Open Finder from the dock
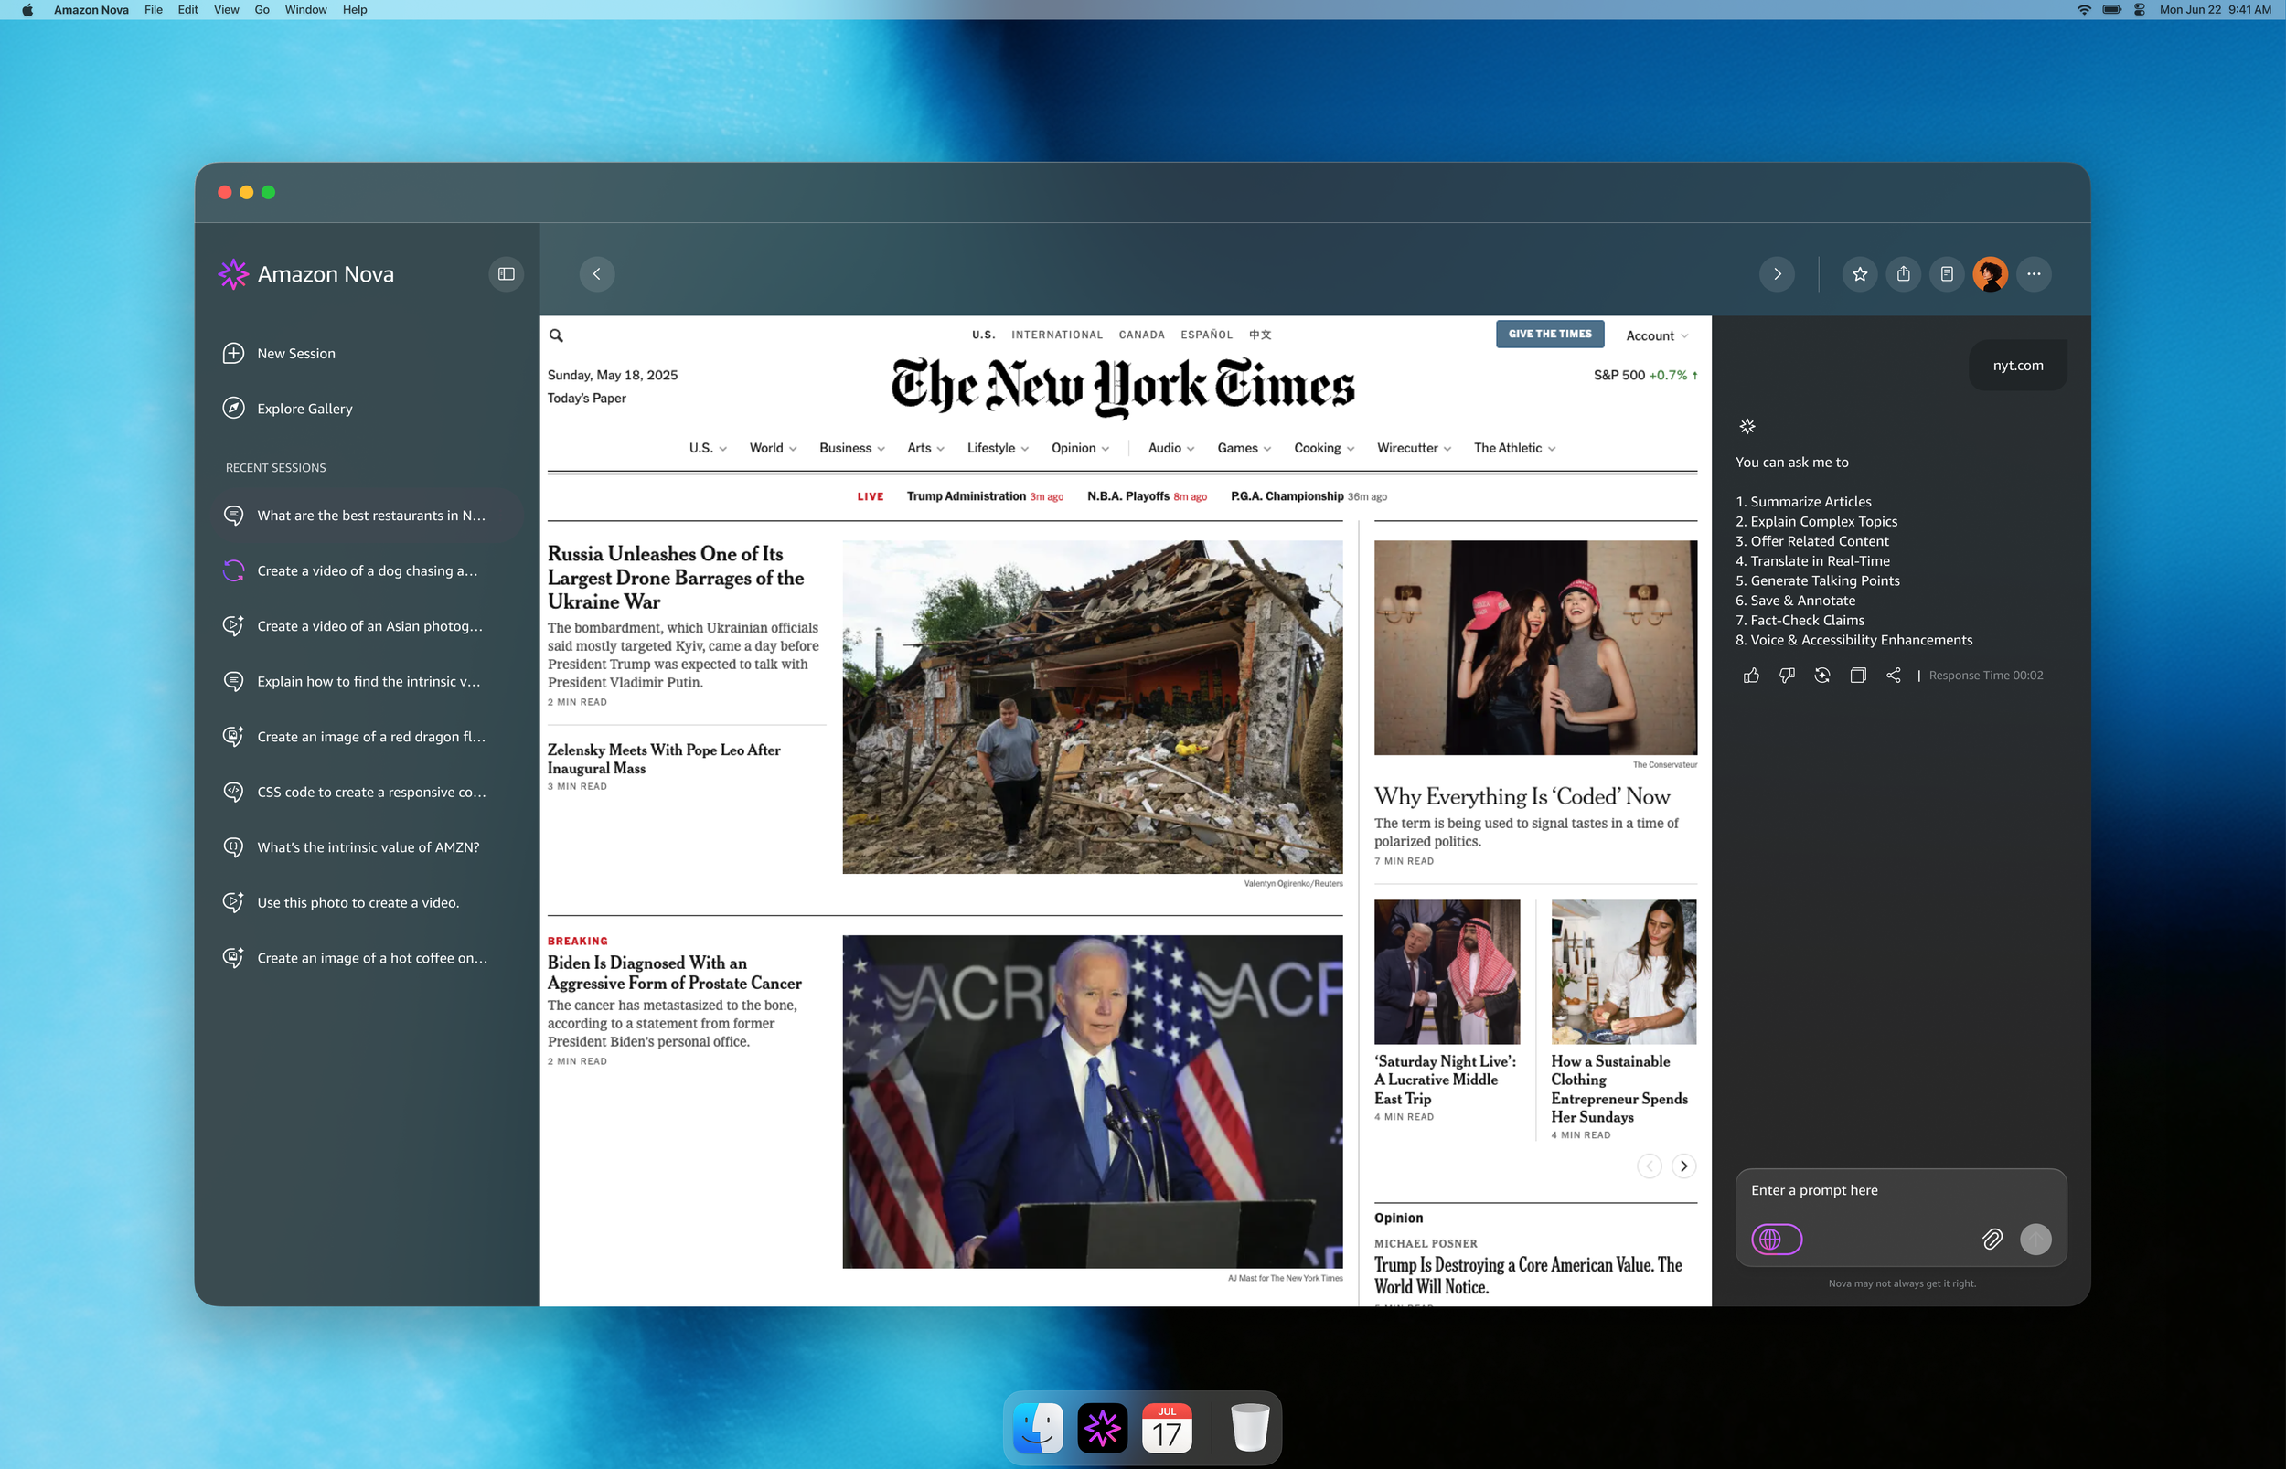Image resolution: width=2286 pixels, height=1469 pixels. point(1038,1428)
